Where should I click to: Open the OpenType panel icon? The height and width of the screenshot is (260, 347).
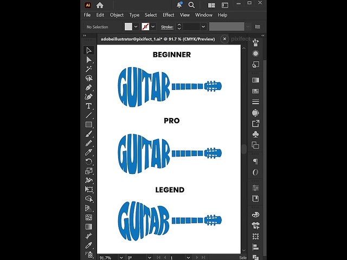coord(255,172)
